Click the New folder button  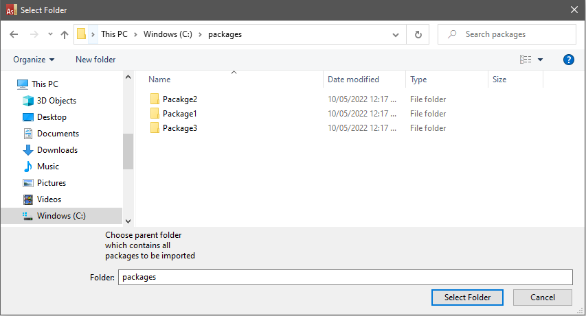[95, 60]
